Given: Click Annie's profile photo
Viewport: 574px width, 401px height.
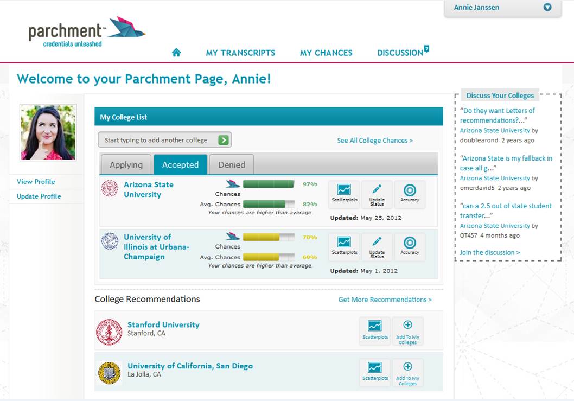Looking at the screenshot, I should pos(48,132).
